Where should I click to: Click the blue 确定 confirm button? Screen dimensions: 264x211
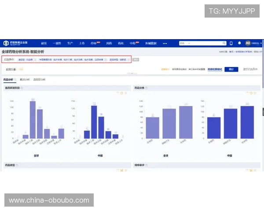231,69
